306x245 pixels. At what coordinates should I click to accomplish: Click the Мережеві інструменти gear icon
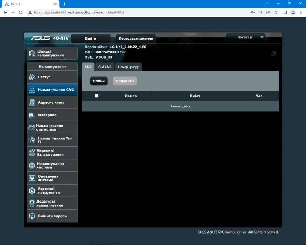(x=32, y=191)
